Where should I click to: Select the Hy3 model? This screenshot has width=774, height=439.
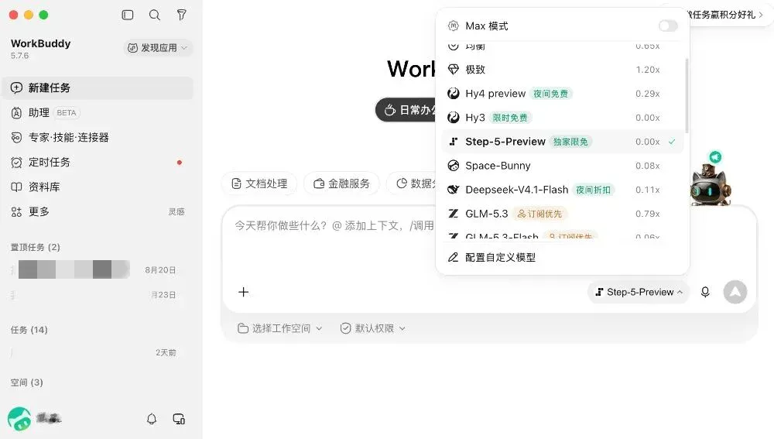pyautogui.click(x=562, y=118)
